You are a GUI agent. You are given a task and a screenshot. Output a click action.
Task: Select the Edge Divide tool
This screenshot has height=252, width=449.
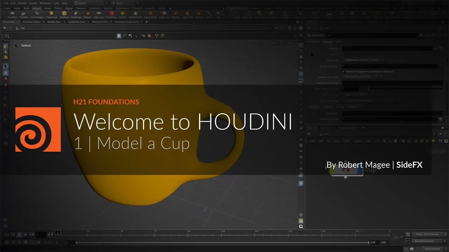[x=187, y=15]
